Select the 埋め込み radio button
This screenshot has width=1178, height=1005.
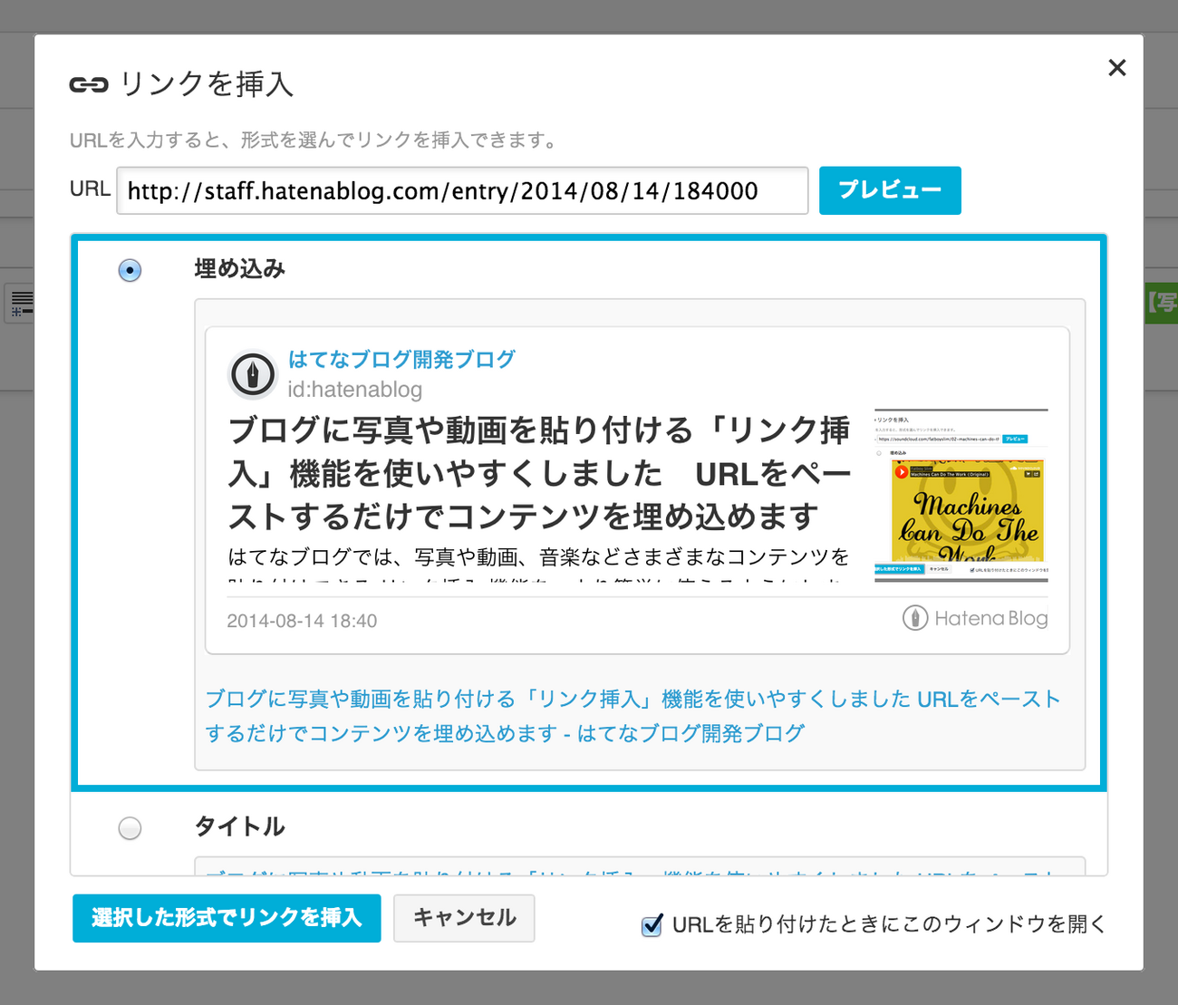point(130,270)
